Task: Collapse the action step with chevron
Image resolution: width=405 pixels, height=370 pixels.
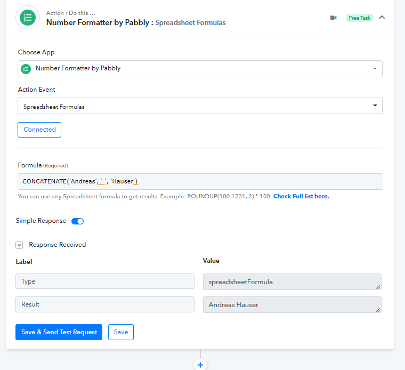Action: click(x=382, y=17)
